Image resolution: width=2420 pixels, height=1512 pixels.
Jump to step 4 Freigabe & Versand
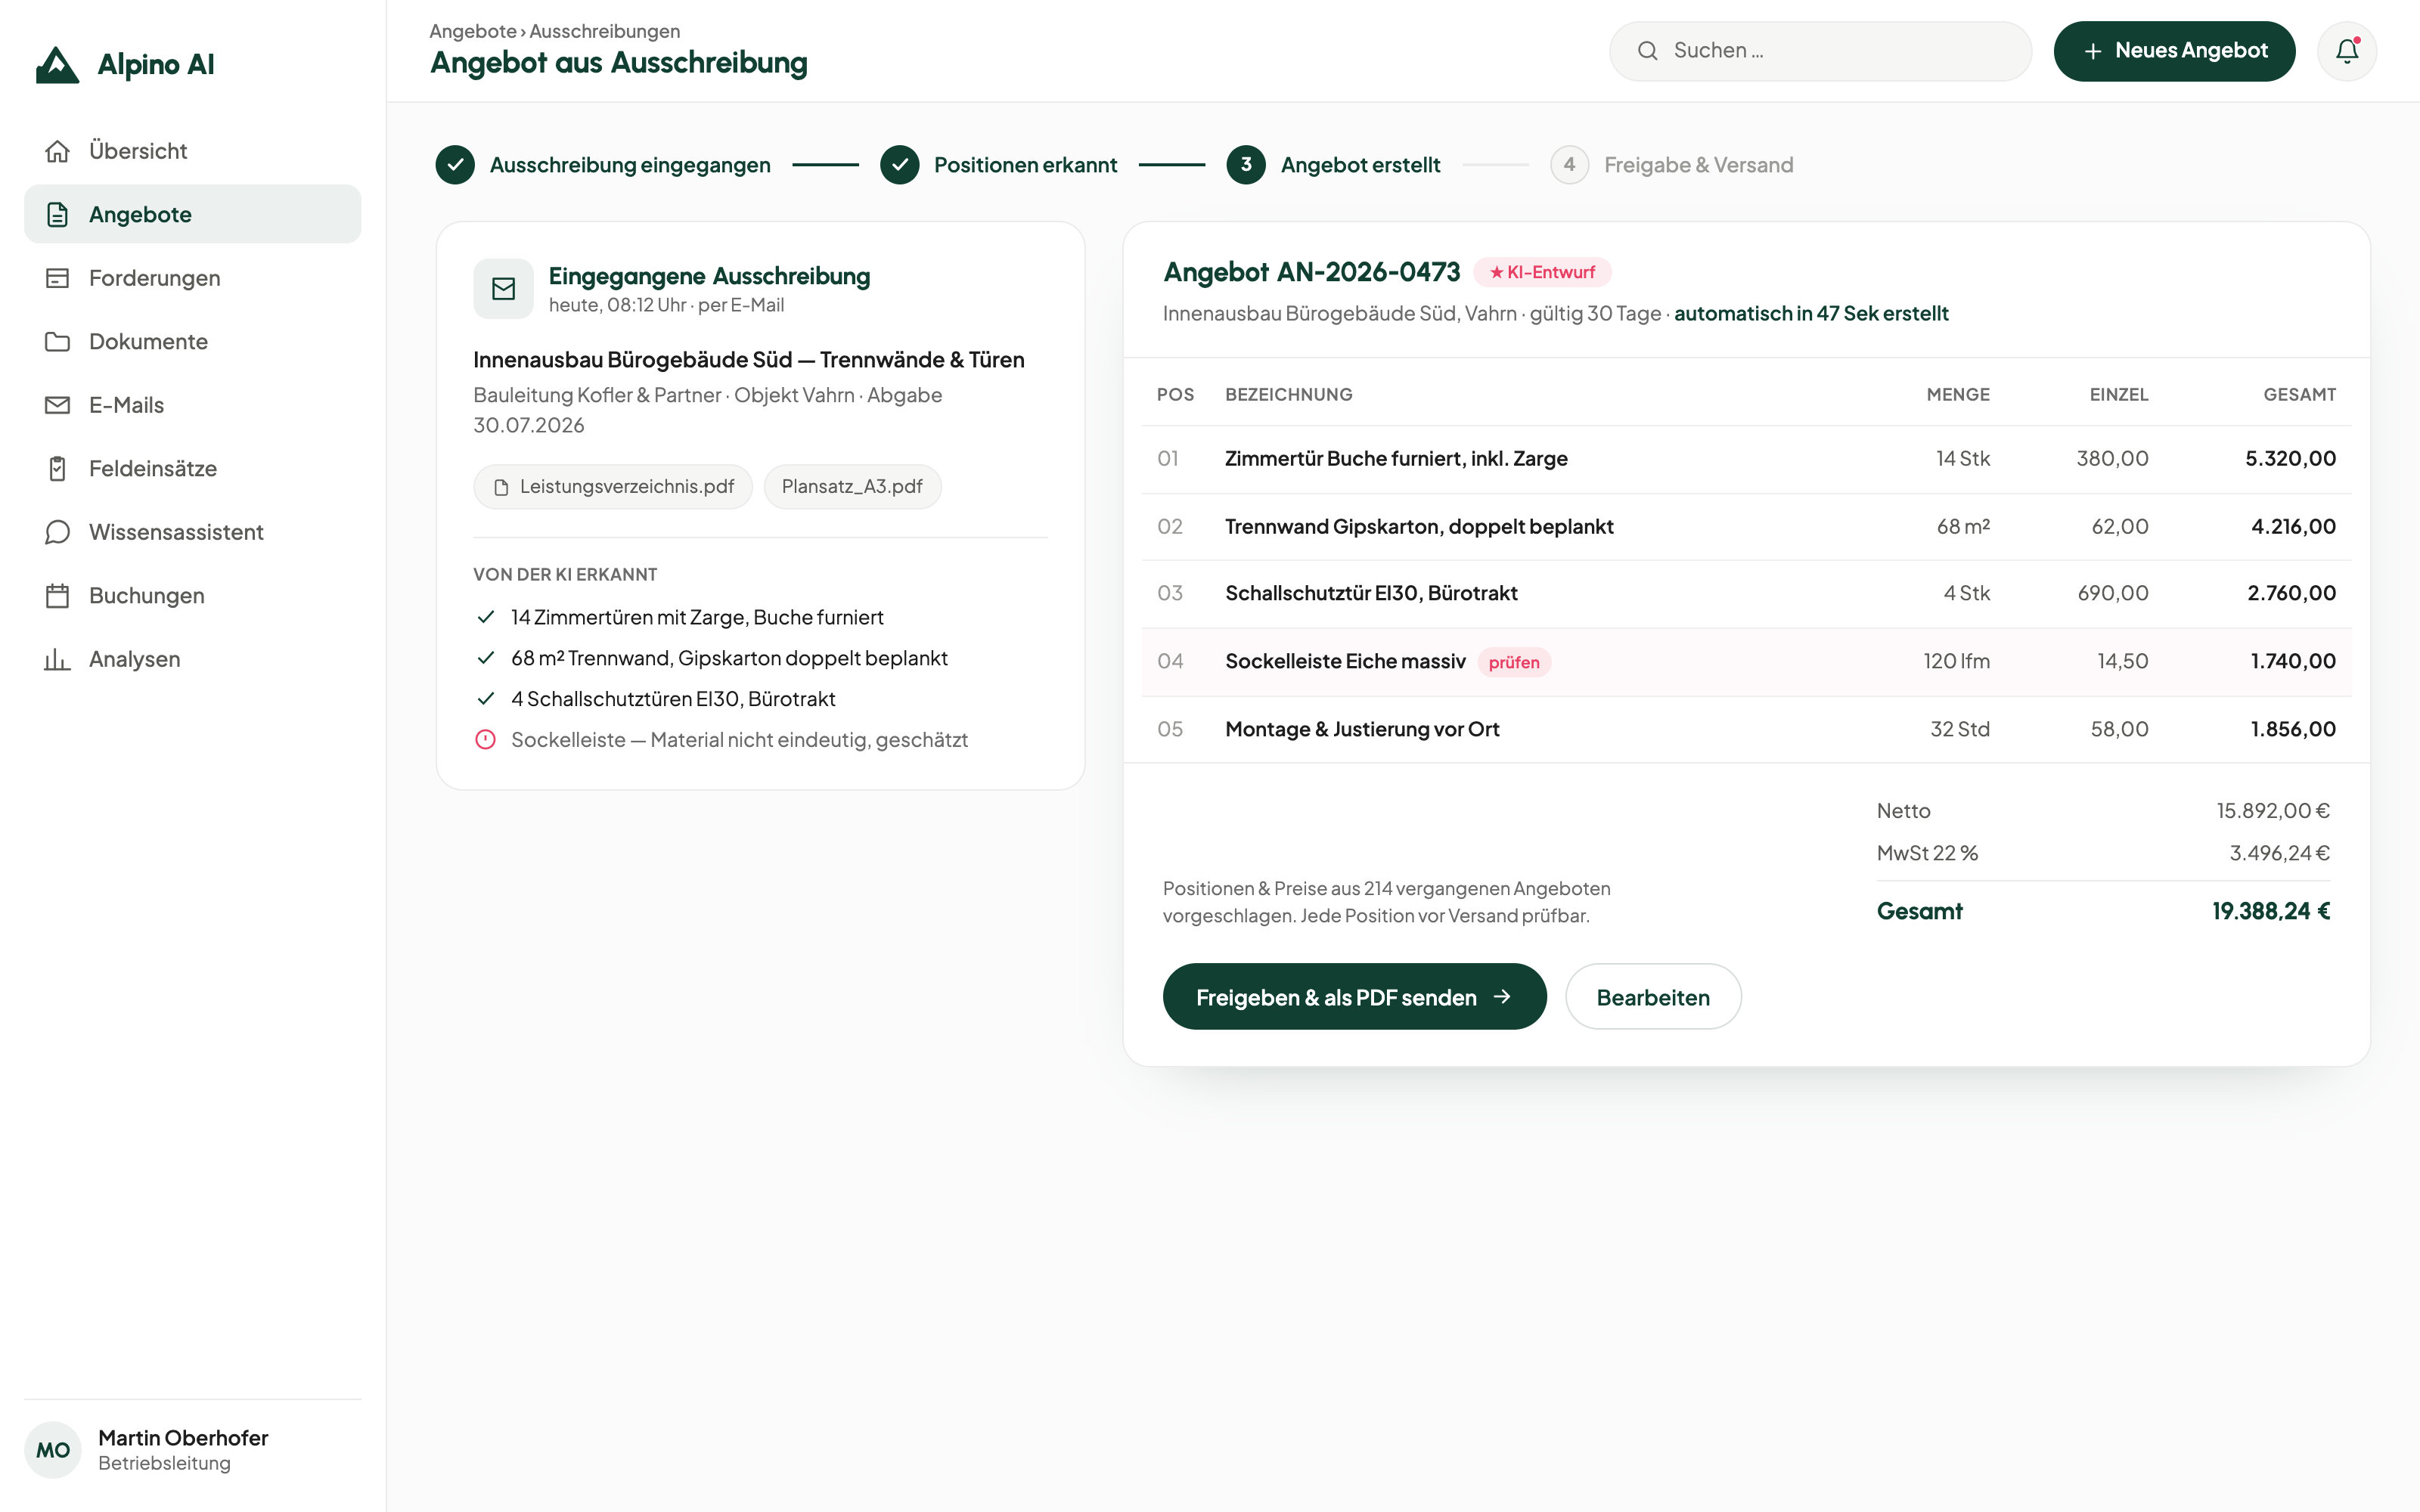pos(1671,165)
